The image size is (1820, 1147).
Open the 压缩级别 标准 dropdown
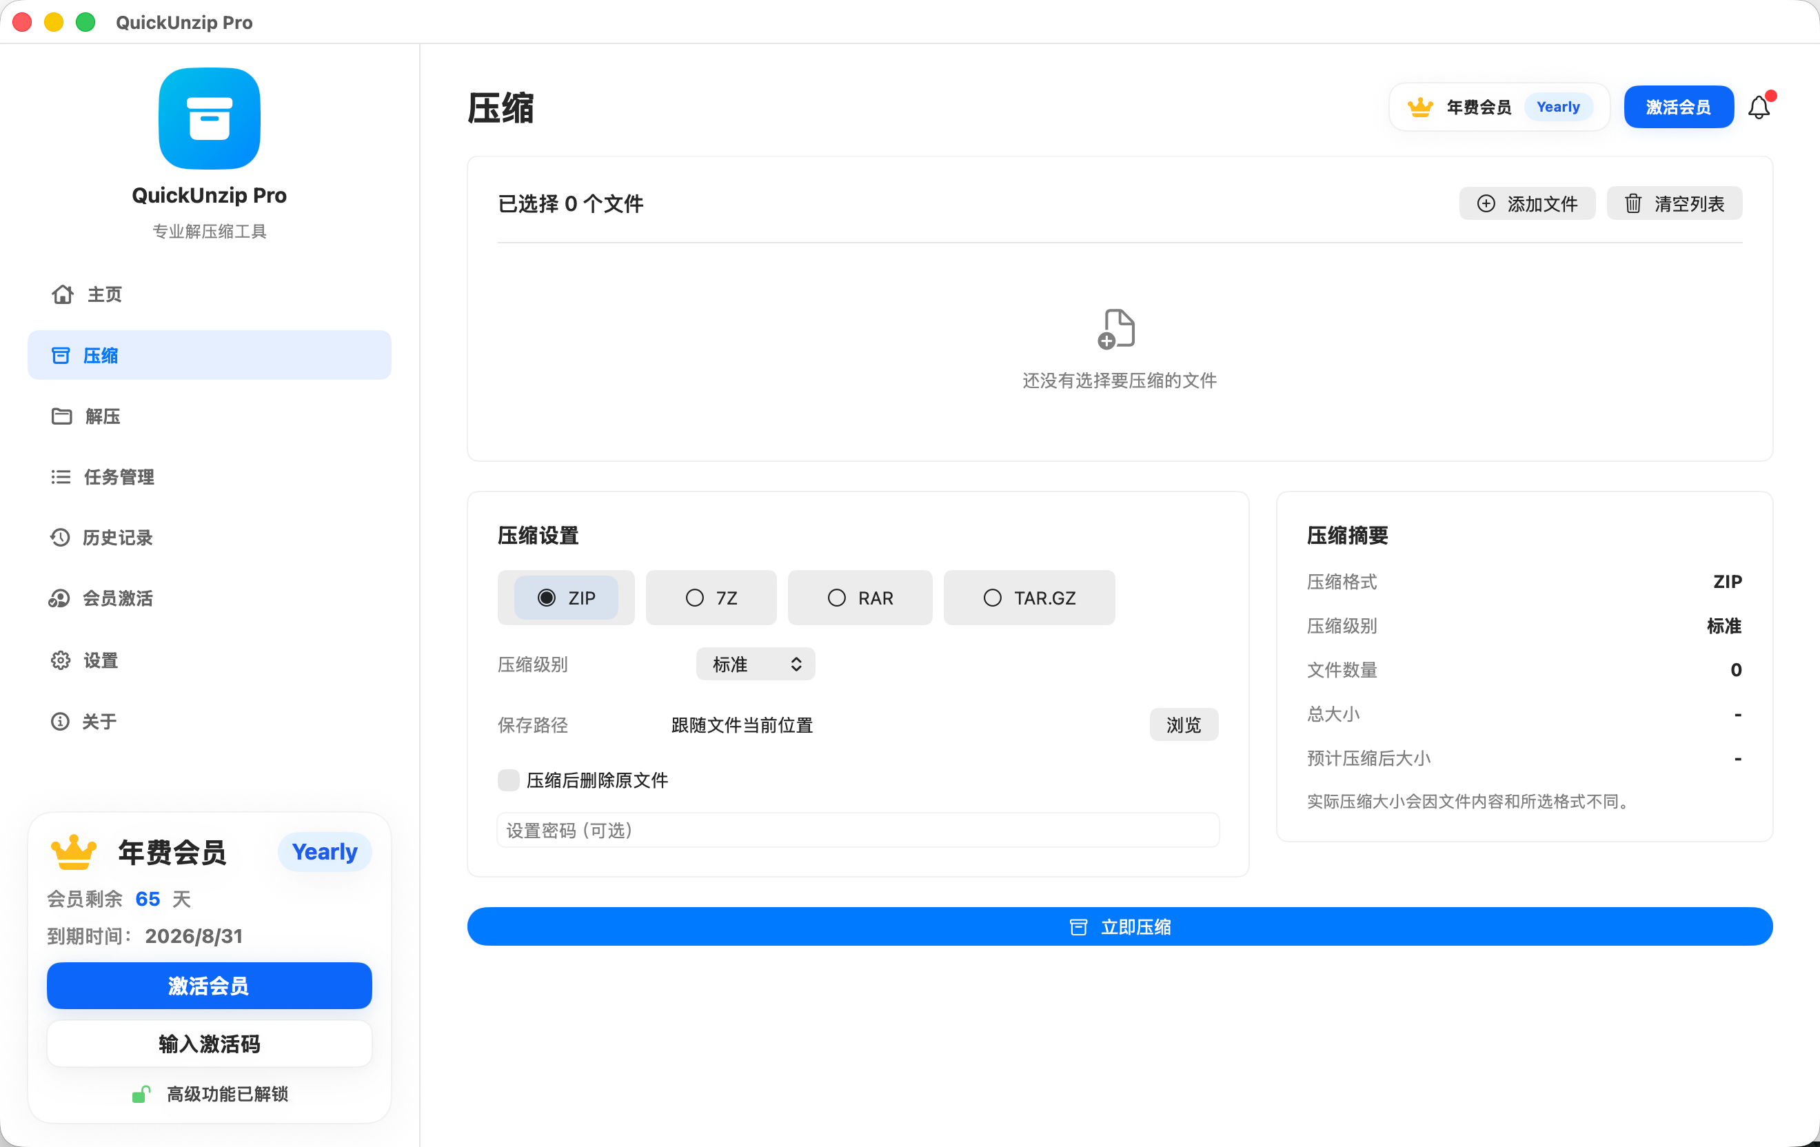[x=756, y=664]
